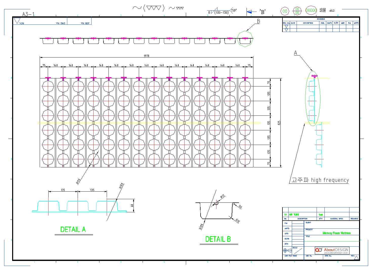Click the 고주파 high frequency note
The height and width of the screenshot is (269, 374).
pos(320,180)
